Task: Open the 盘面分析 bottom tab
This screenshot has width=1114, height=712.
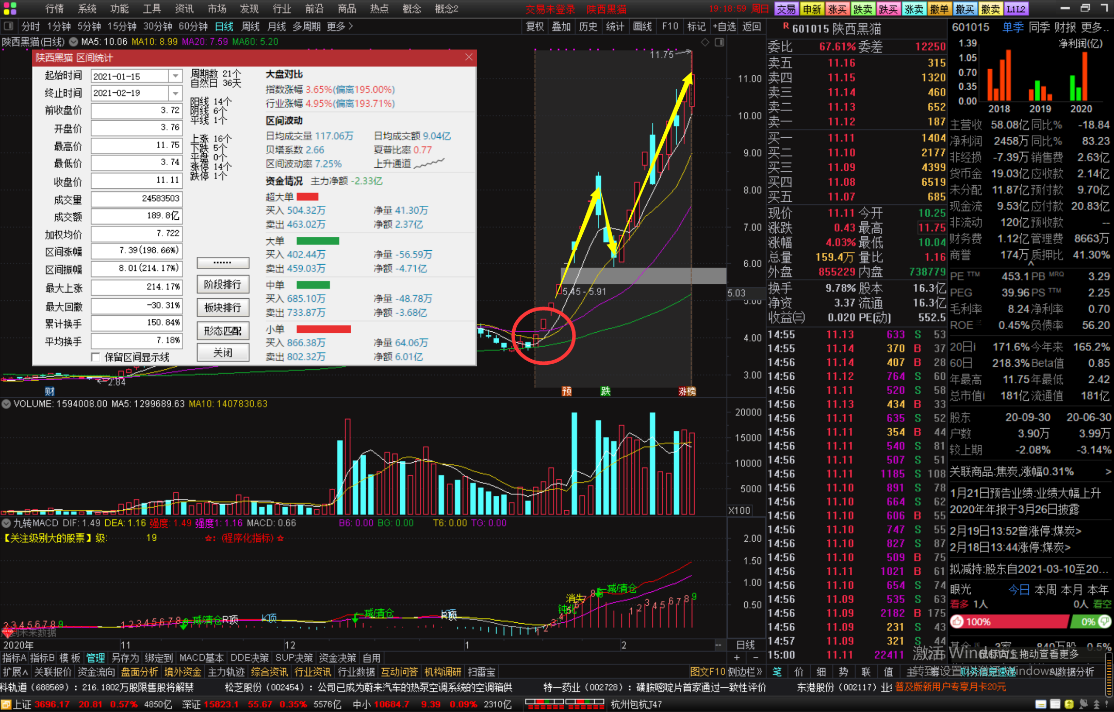Action: click(139, 672)
